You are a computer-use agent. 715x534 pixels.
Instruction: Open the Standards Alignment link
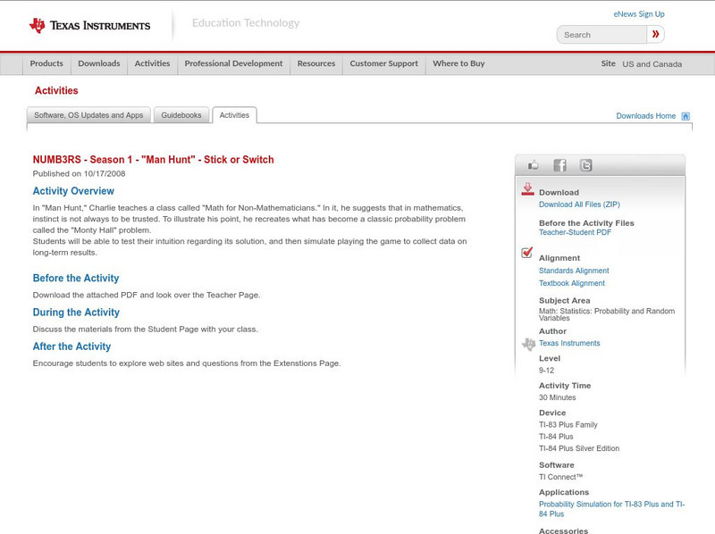pyautogui.click(x=574, y=271)
